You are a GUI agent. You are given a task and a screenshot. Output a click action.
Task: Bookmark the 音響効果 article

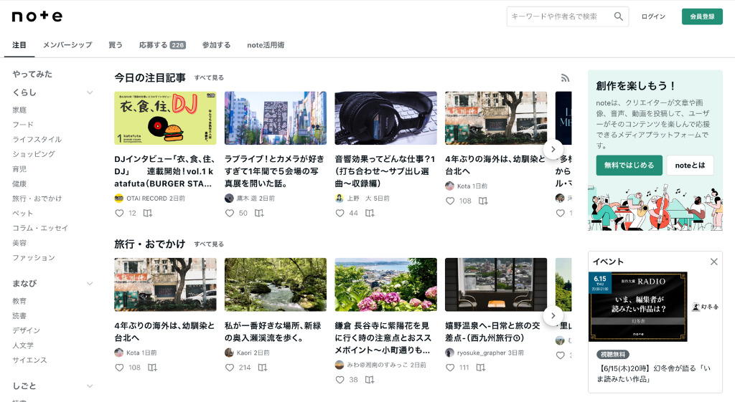(370, 214)
